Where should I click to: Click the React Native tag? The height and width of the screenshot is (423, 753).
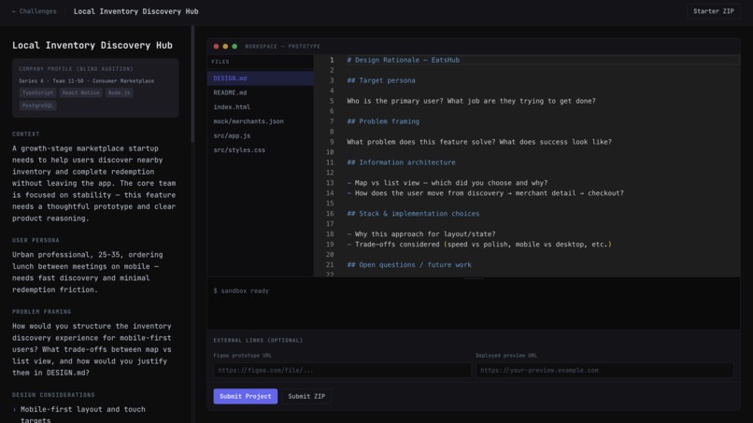pos(80,92)
